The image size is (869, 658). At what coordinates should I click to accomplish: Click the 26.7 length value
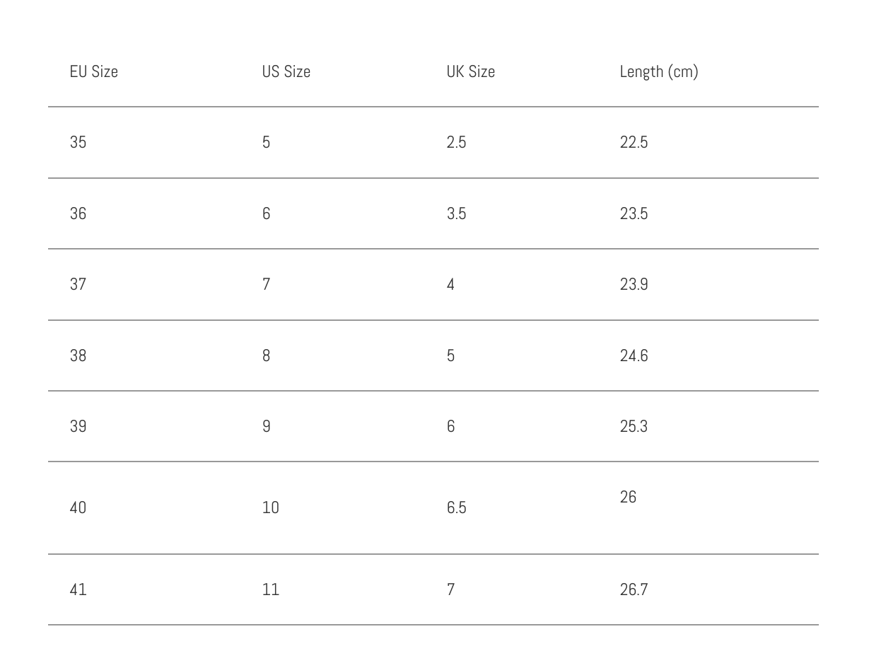[634, 589]
